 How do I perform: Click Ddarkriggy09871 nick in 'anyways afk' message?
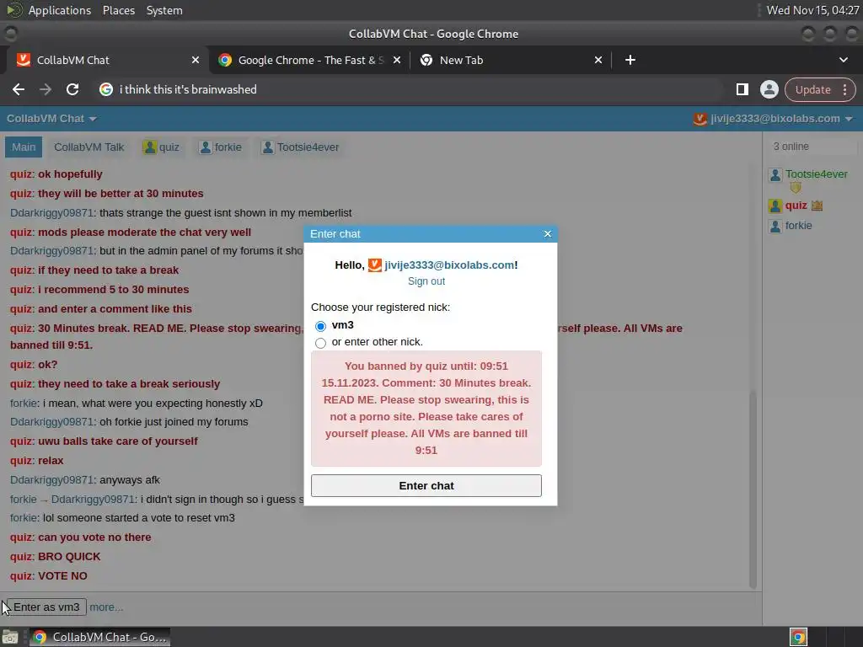[x=51, y=479]
